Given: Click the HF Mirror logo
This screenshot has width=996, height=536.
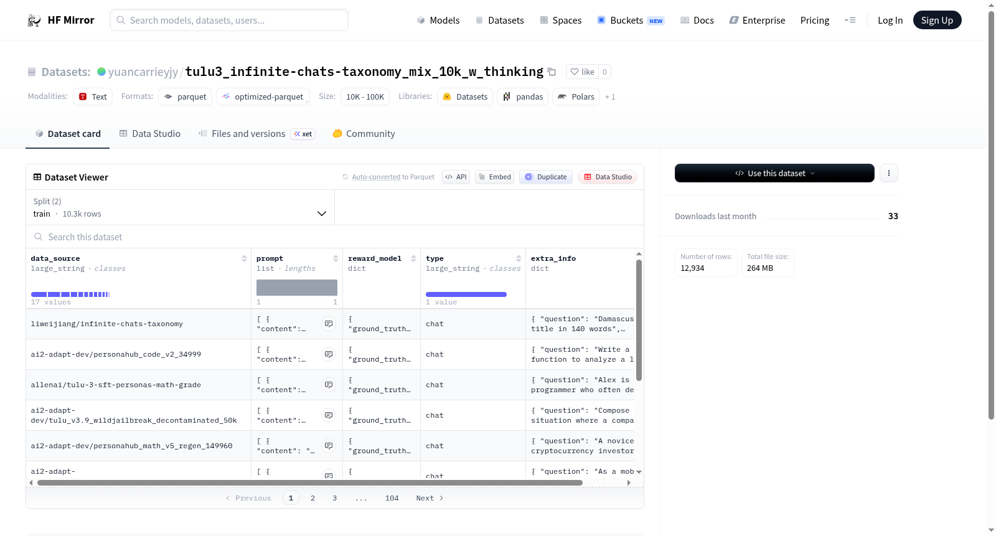Looking at the screenshot, I should tap(61, 20).
